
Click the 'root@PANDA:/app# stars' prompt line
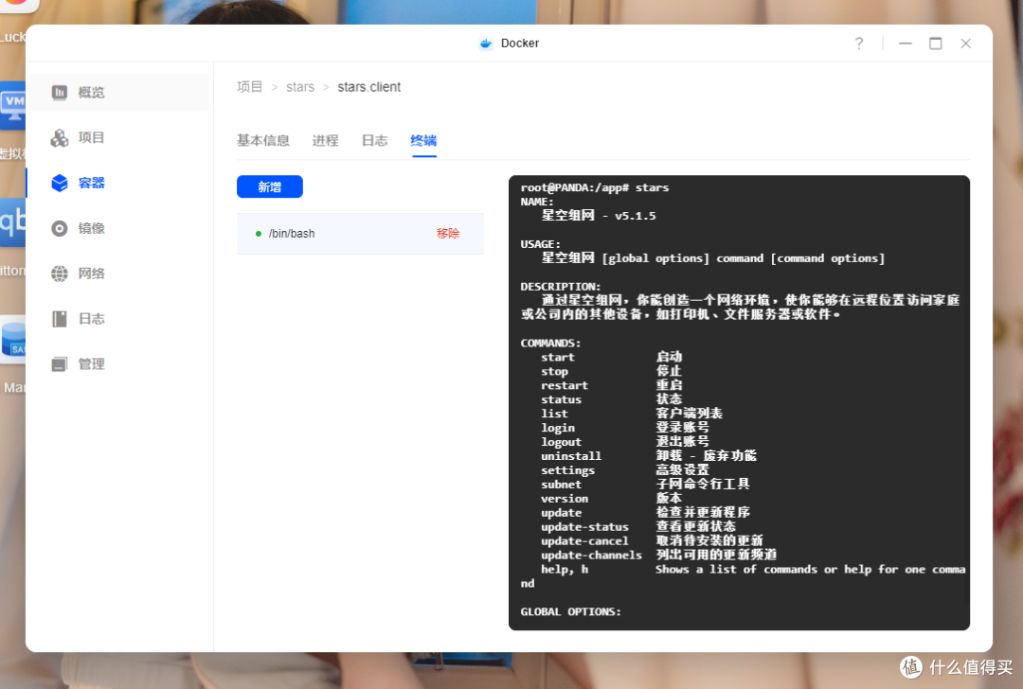[x=595, y=187]
